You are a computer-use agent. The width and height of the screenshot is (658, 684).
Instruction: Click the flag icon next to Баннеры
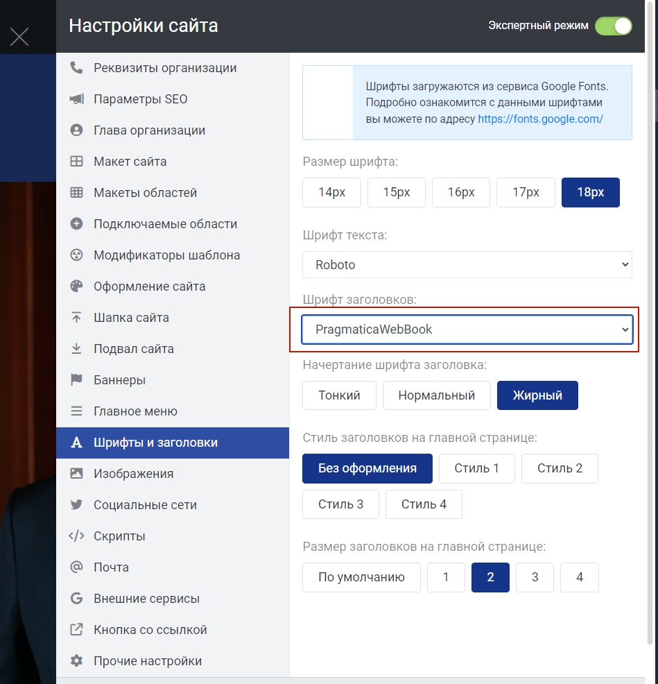[76, 380]
